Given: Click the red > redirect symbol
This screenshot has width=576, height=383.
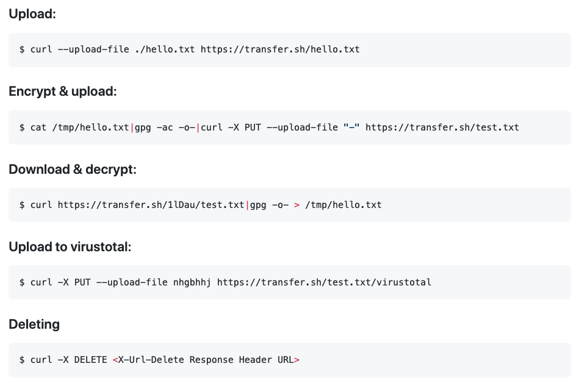Looking at the screenshot, I should (x=297, y=205).
